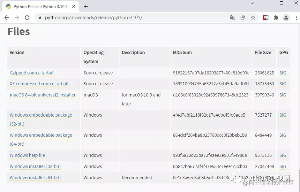The image size is (300, 192).
Task: Share this page via the share icon
Action: click(243, 18)
